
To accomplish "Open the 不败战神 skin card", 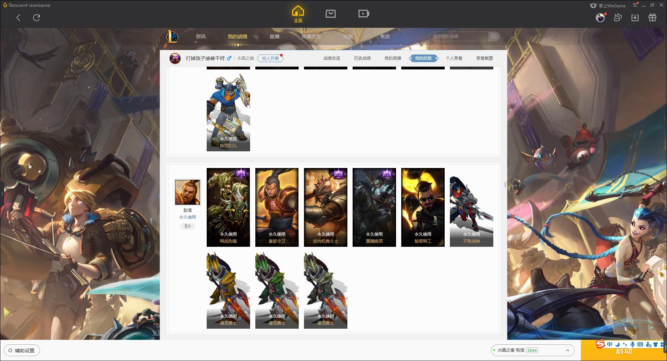I will [x=471, y=207].
